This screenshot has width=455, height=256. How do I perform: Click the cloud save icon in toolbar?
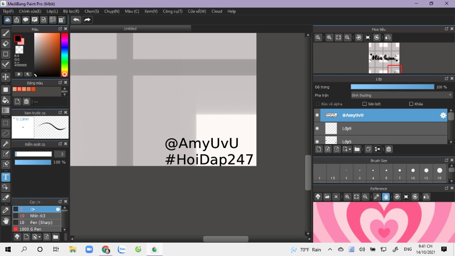click(8, 20)
